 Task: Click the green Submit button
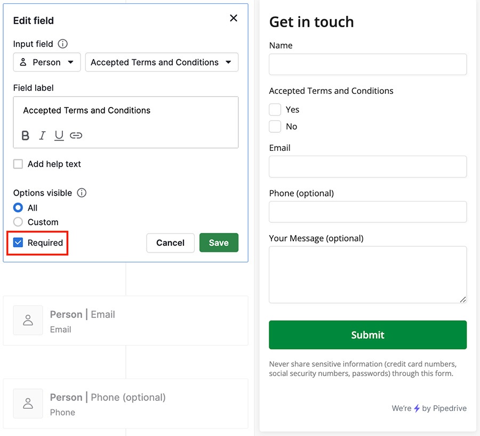click(367, 335)
